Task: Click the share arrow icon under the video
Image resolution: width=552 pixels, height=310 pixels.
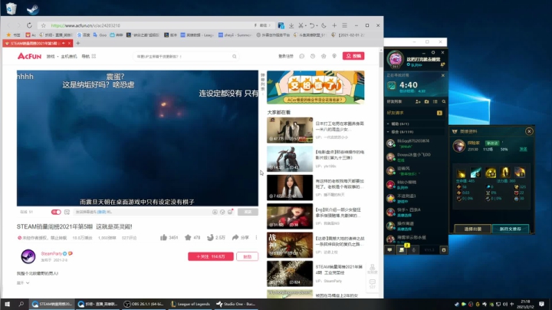Action: click(x=235, y=237)
